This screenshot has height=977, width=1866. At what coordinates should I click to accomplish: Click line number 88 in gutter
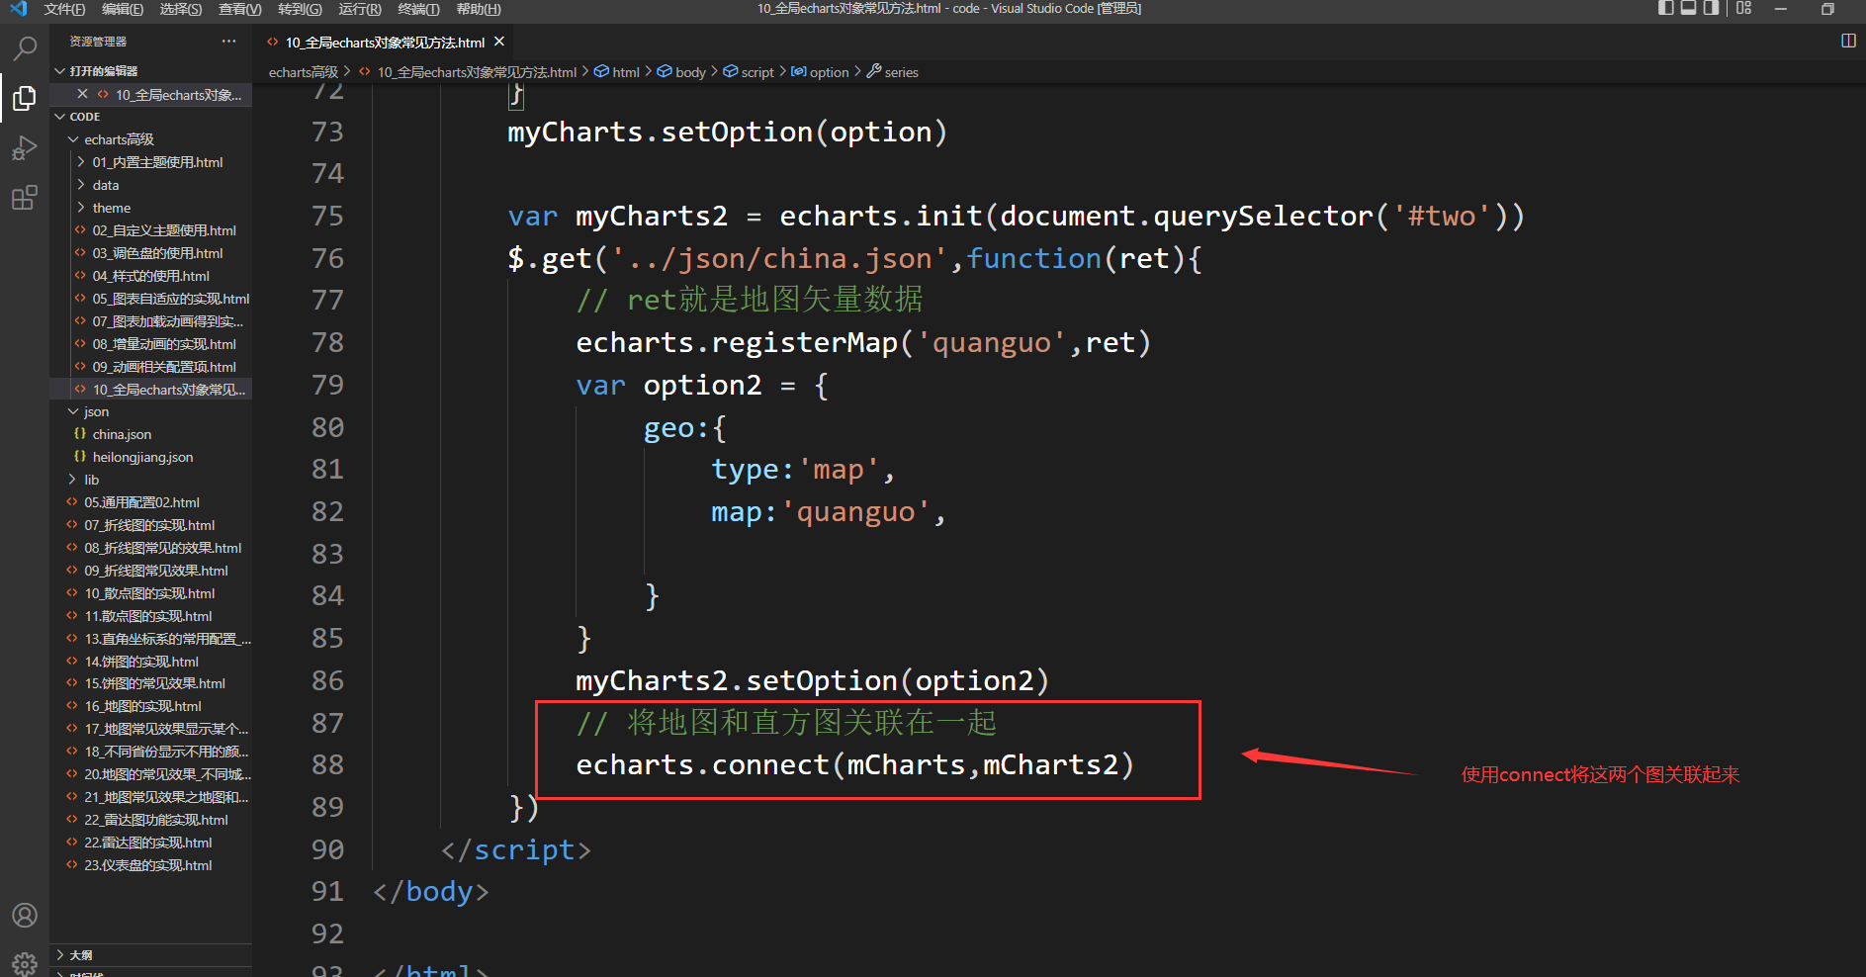click(x=327, y=764)
